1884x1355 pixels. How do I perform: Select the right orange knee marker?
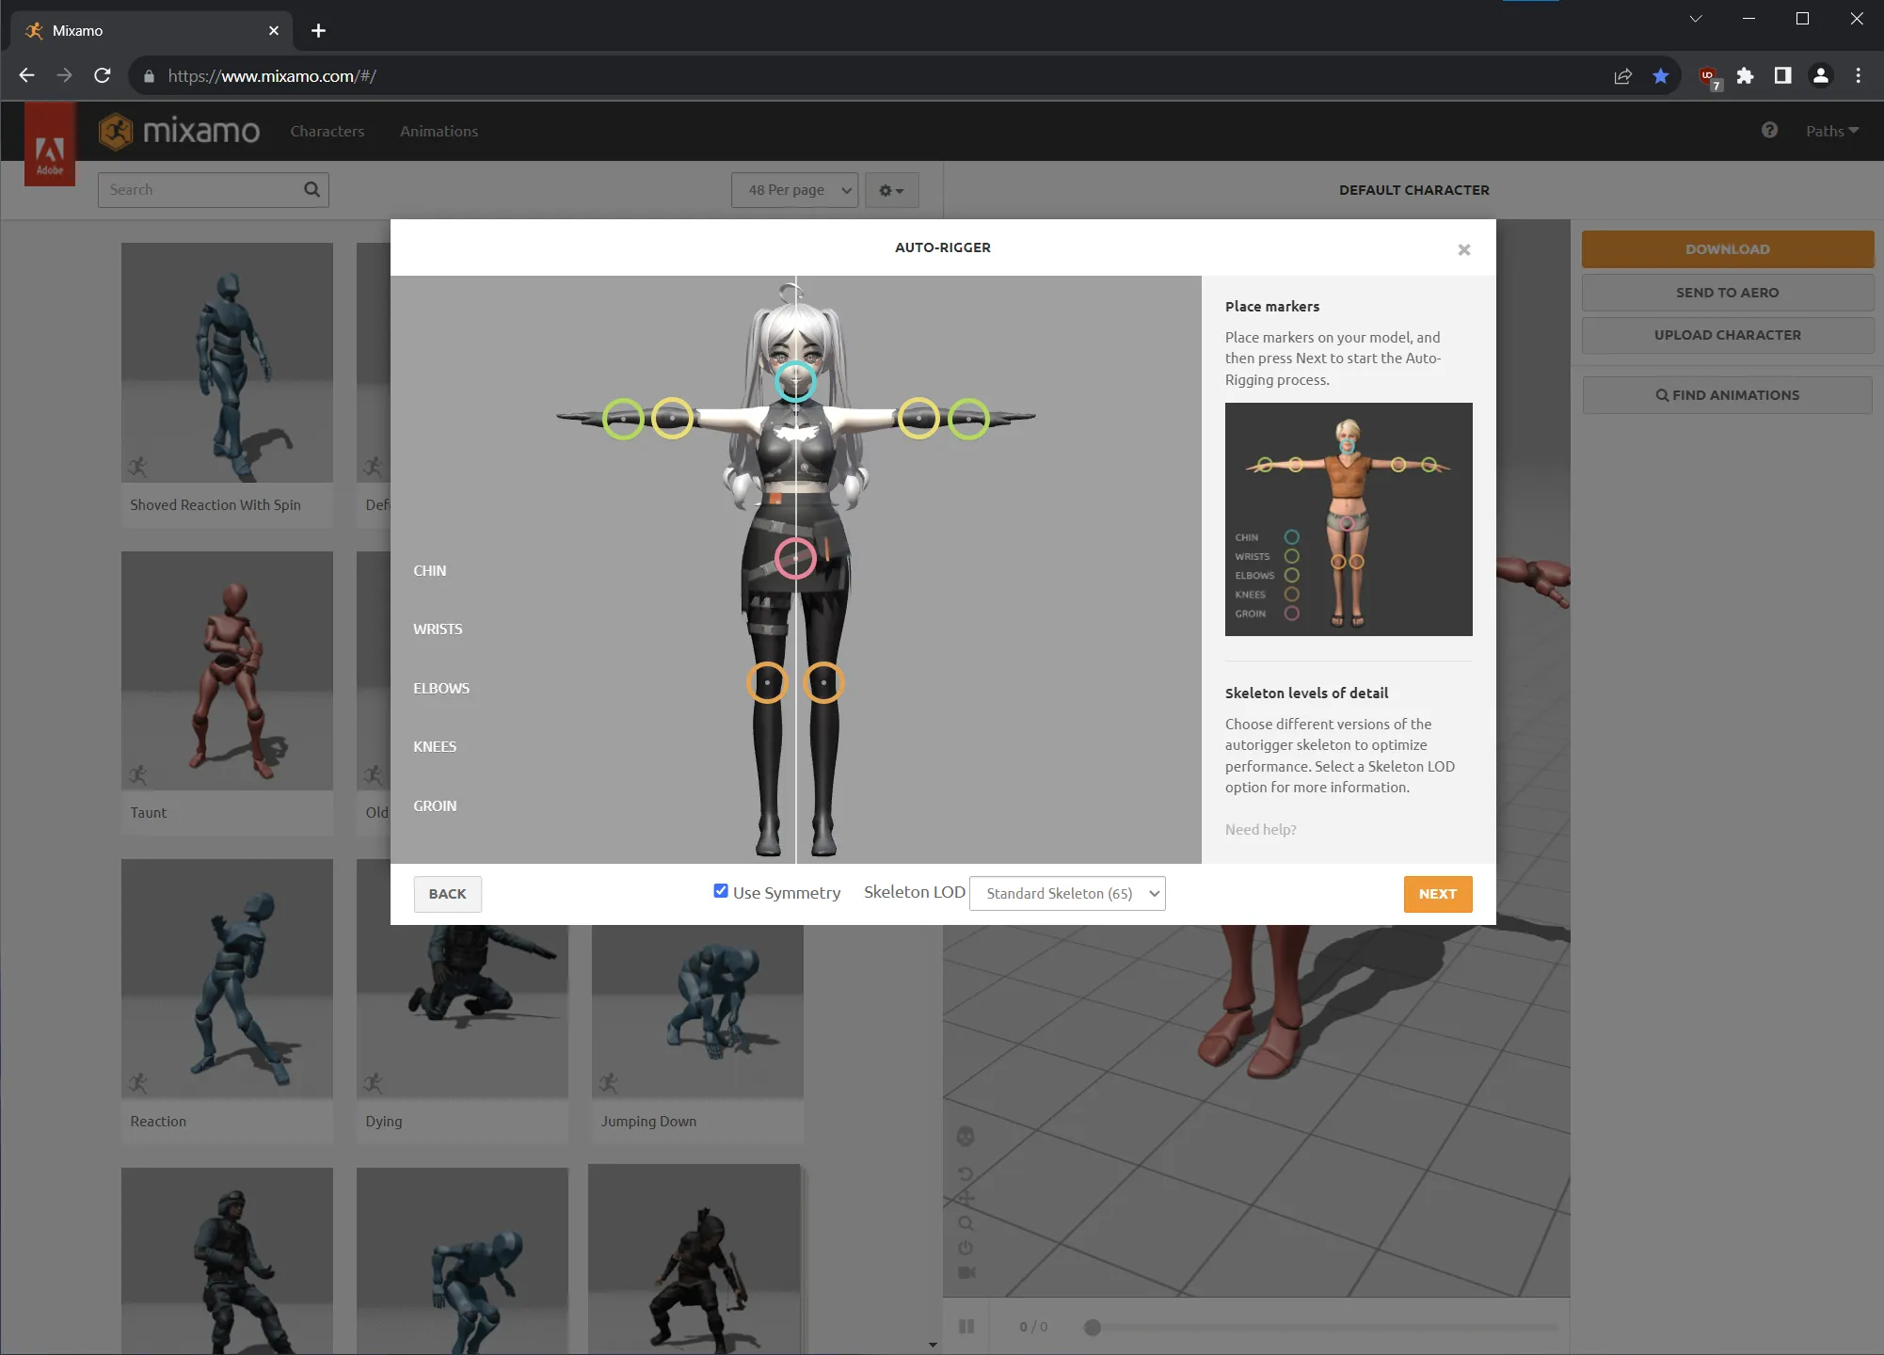tap(823, 682)
